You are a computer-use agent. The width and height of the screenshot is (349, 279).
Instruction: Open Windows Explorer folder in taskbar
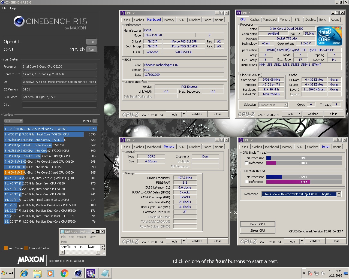[x=37, y=273]
